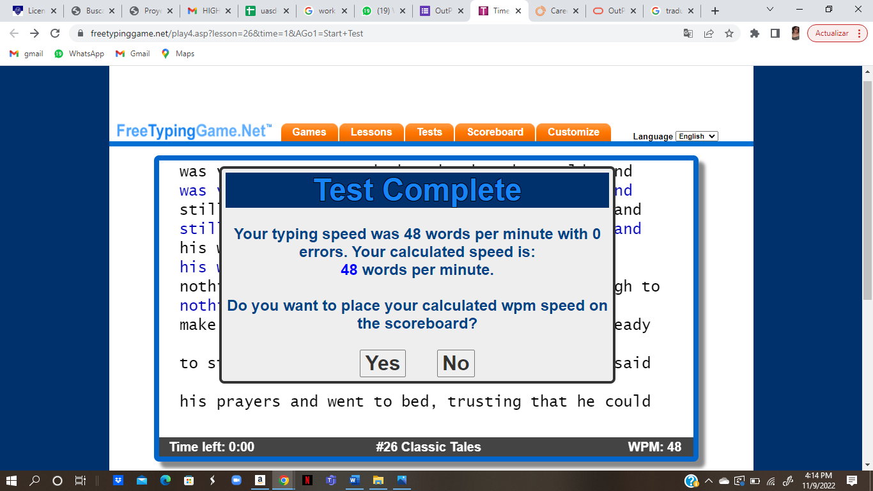
Task: Click the Chrome taskbar icon
Action: click(284, 480)
